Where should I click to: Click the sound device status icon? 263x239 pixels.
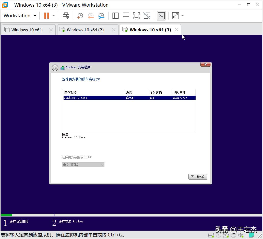click(x=241, y=235)
